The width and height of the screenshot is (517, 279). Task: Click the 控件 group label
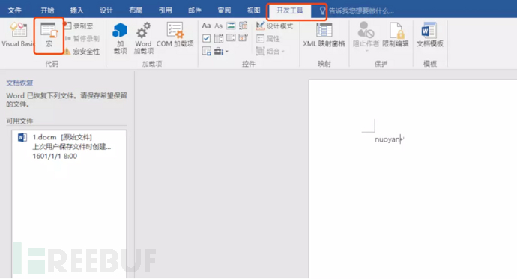click(248, 64)
